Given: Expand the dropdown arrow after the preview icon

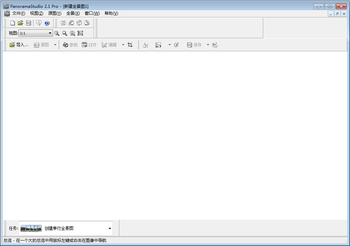Looking at the screenshot, I should tap(170, 45).
